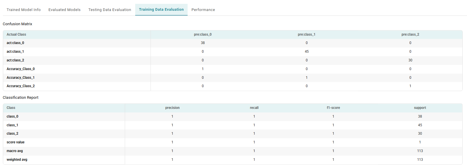Click the value 45 in confusion matrix
467x168 pixels.
pos(307,52)
